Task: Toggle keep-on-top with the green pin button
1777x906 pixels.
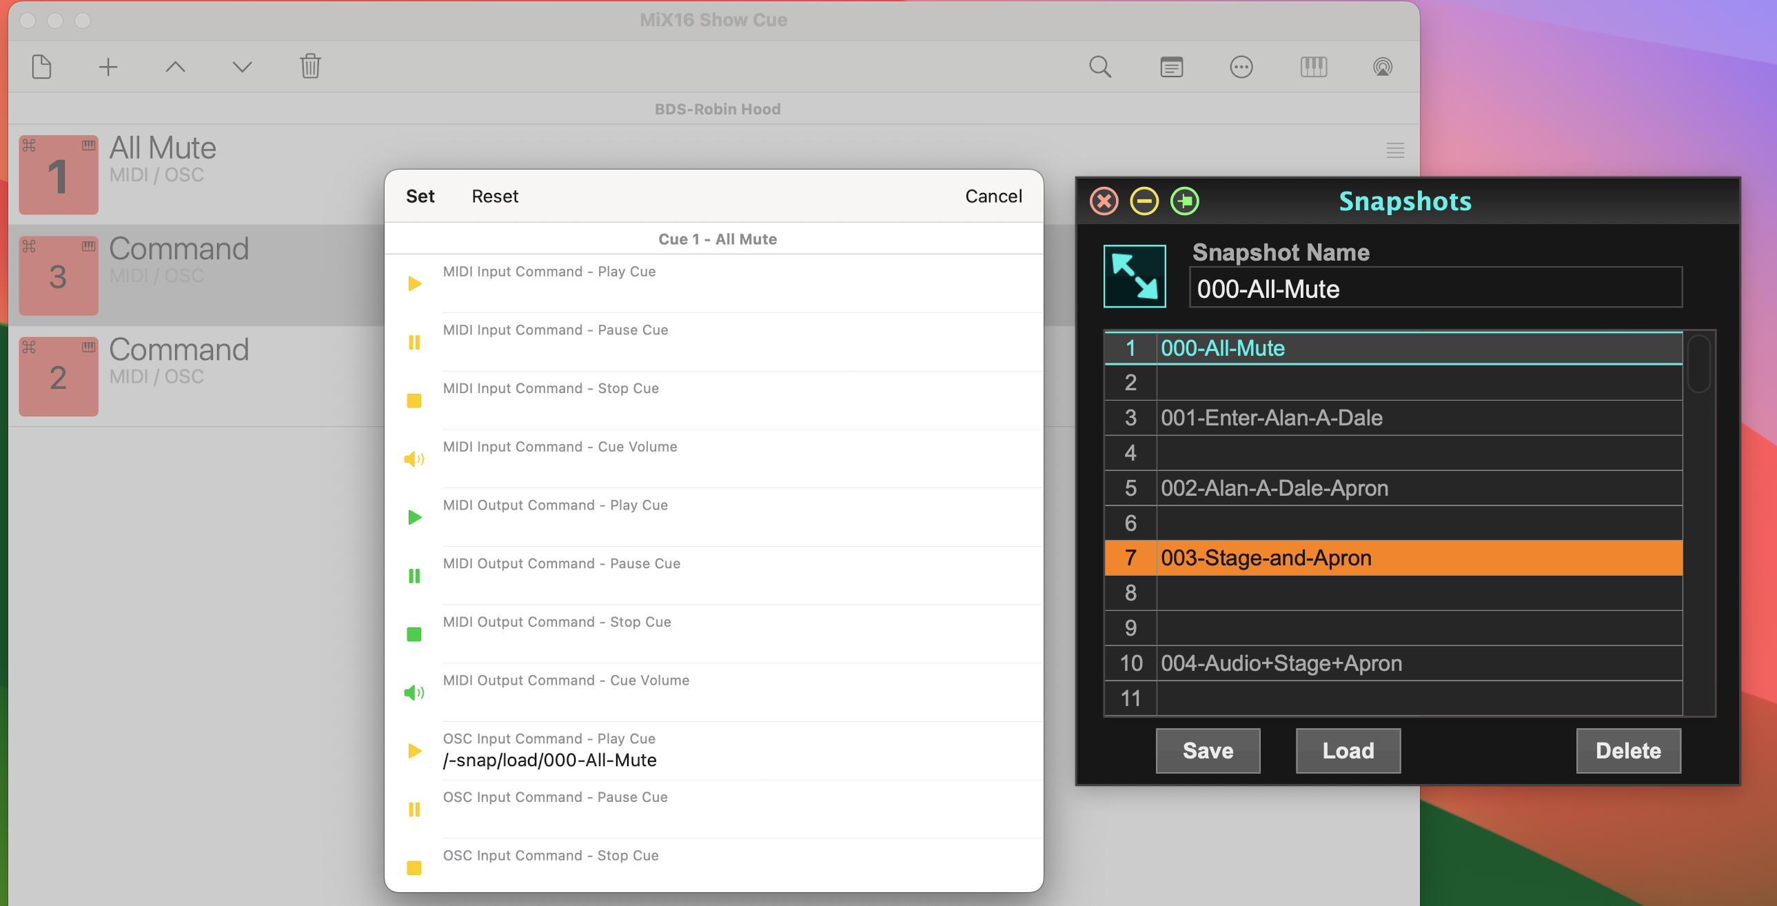Action: [x=1184, y=201]
